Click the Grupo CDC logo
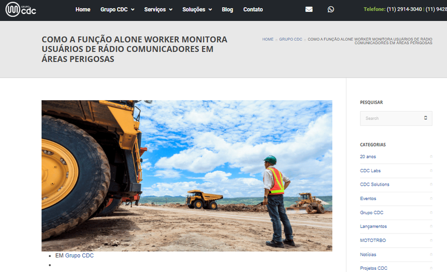447x272 pixels. (21, 9)
